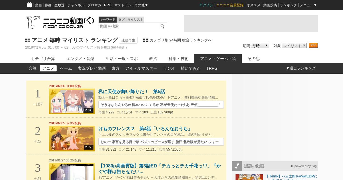Click the orange RSS feed icon
The image size is (343, 180).
[313, 45]
